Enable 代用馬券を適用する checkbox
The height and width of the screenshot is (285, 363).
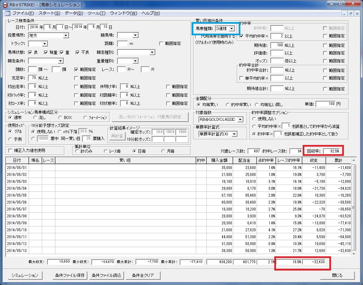pos(197,36)
